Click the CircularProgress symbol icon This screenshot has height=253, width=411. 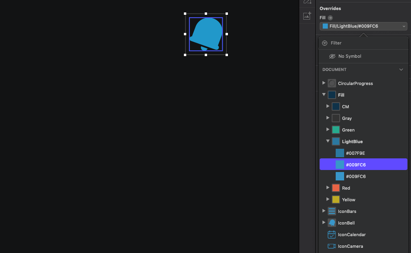(332, 83)
